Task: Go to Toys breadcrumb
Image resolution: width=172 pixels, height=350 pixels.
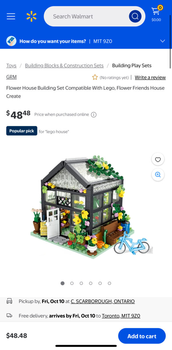Action: [11, 65]
